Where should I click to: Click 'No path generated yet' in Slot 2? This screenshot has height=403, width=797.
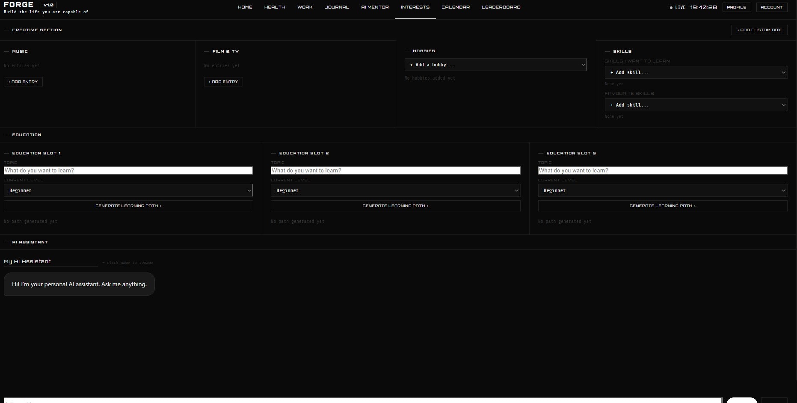[297, 222]
